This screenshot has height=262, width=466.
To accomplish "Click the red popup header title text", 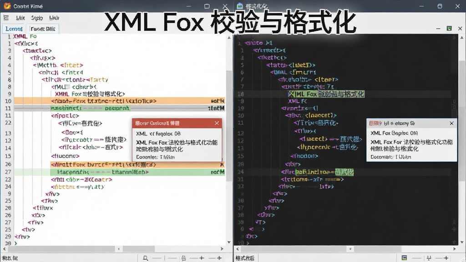I will pos(157,123).
